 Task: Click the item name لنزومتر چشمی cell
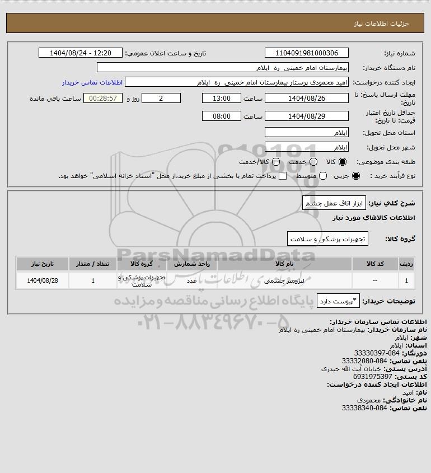pyautogui.click(x=284, y=280)
